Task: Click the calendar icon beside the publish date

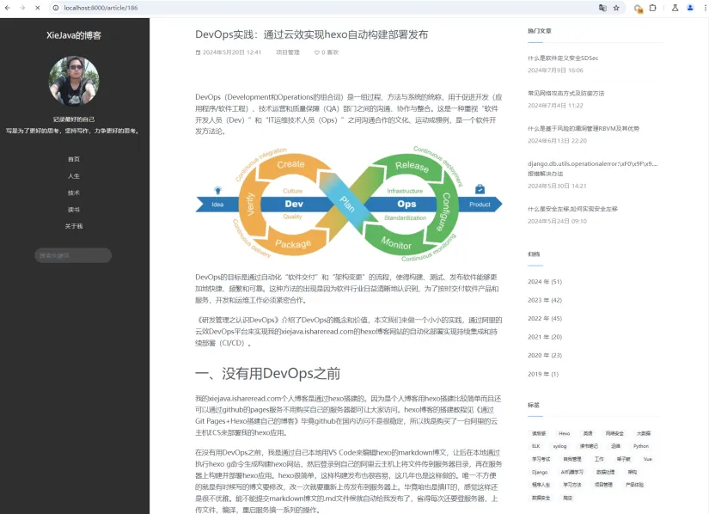Action: [x=197, y=52]
